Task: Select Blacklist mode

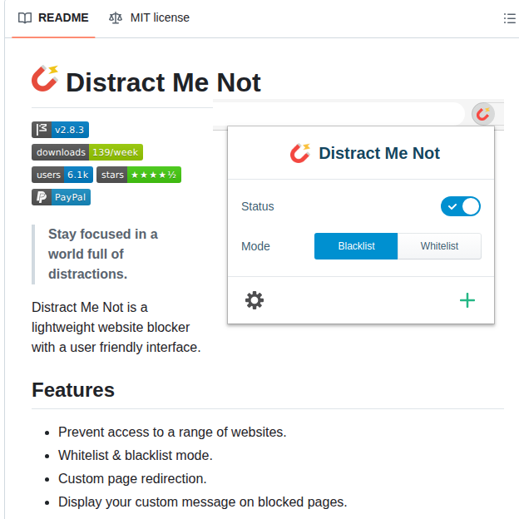Action: tap(356, 246)
